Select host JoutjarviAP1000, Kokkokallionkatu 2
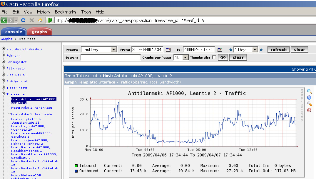Image resolution: width=316 pixels, height=179 pixels. click(30, 142)
